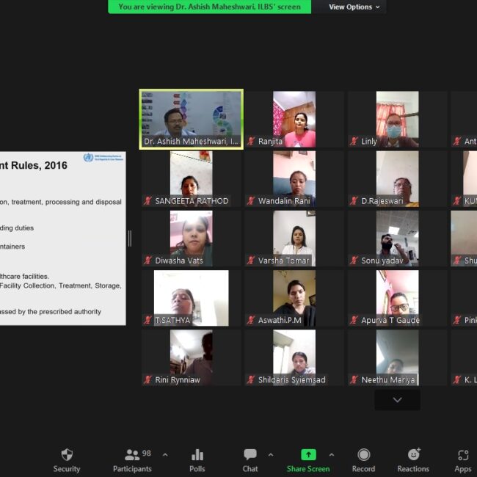Click the muted mic icon on Varsha Tomar

(x=252, y=261)
